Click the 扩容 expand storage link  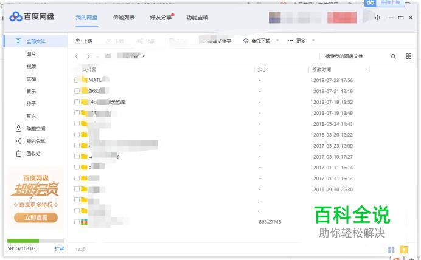pos(59,248)
